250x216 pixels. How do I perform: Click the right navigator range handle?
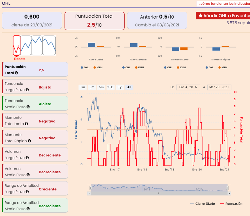tap(227, 188)
